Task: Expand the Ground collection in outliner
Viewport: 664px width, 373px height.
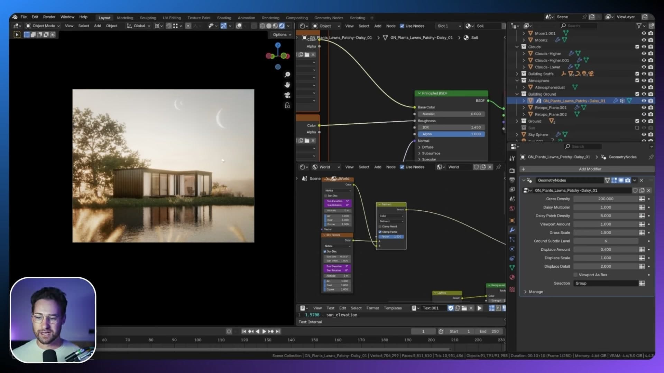Action: (517, 121)
